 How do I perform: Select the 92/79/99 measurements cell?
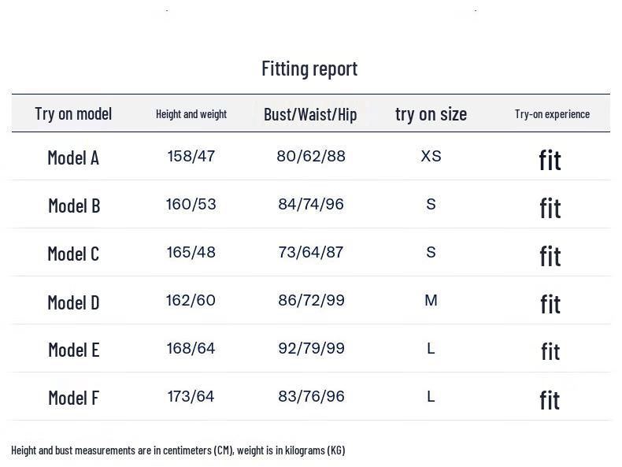(311, 348)
